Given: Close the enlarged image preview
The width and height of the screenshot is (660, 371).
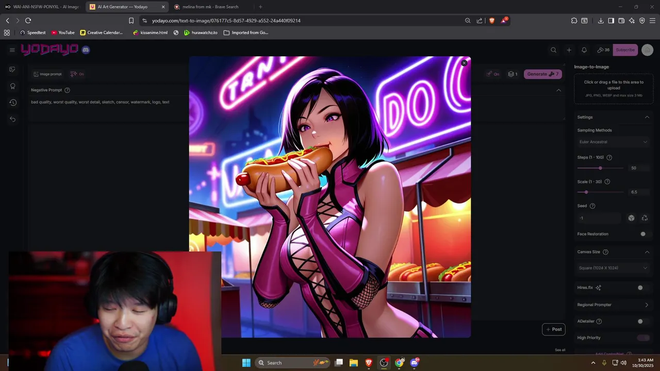Looking at the screenshot, I should point(464,63).
